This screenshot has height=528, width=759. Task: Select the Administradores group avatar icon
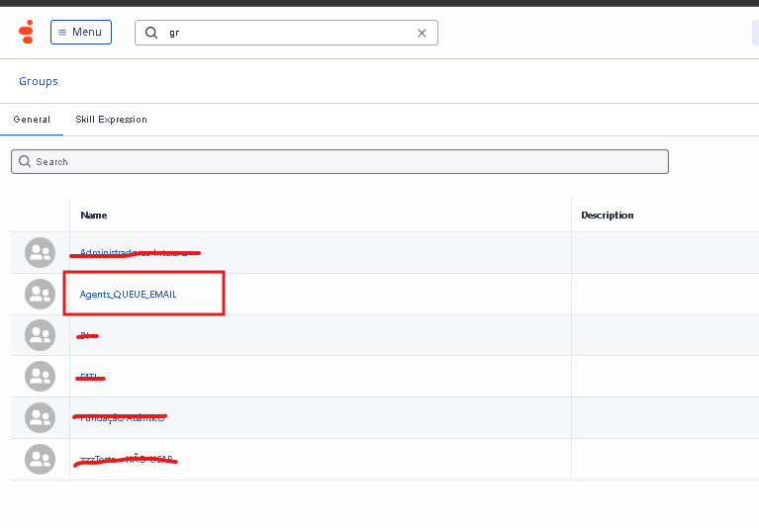[x=40, y=253]
